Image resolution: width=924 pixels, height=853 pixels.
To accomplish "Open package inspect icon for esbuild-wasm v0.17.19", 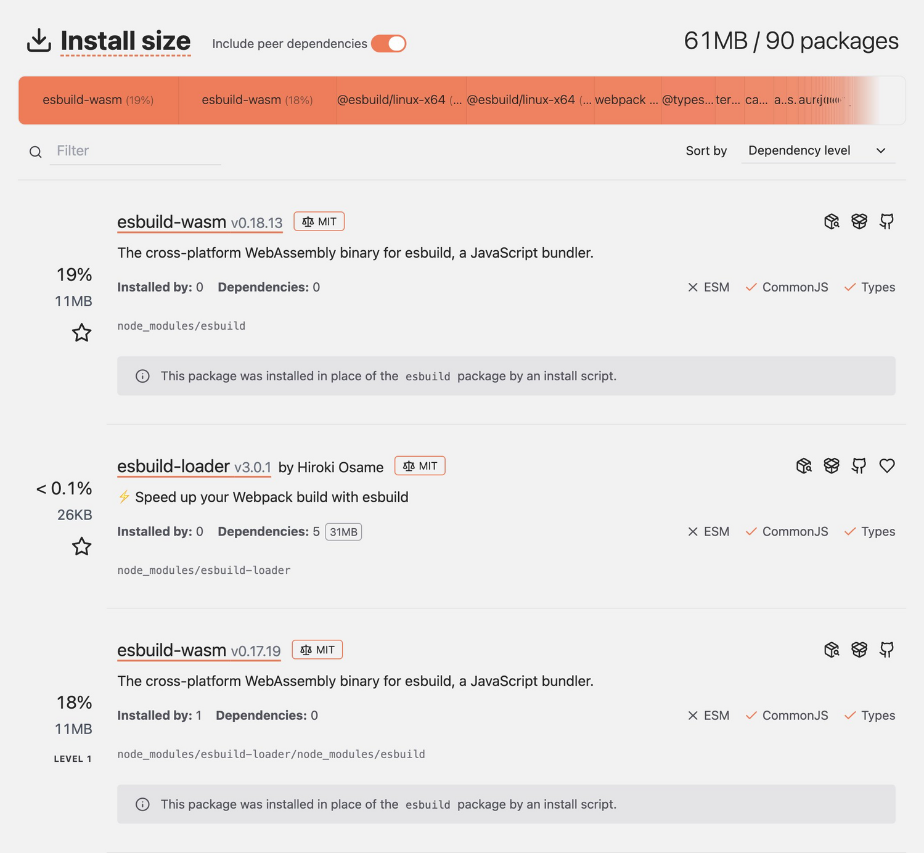I will click(832, 650).
